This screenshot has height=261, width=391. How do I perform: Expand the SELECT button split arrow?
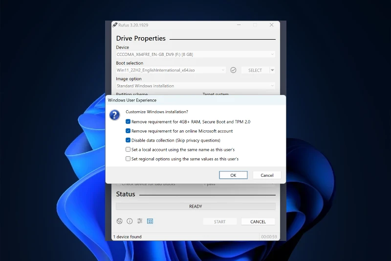272,70
